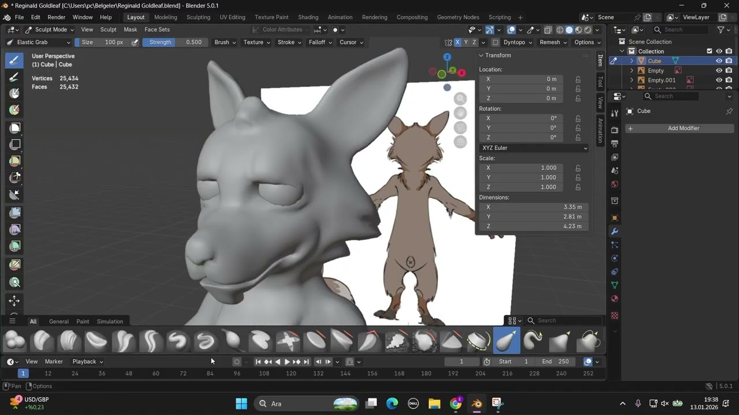
Task: Open the XYZ Euler rotation mode dropdown
Action: click(534, 148)
